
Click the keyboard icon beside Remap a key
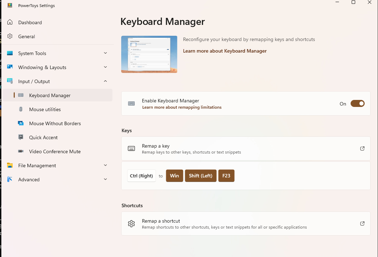coord(131,148)
